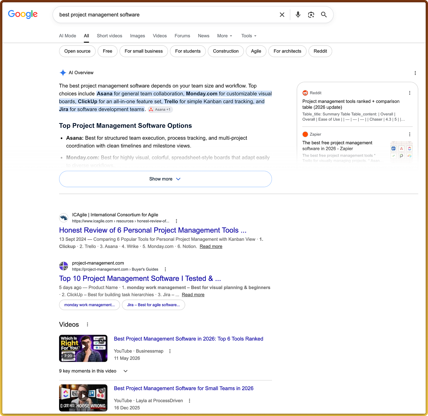
Task: Click the magnifying glass search button
Action: 324,15
